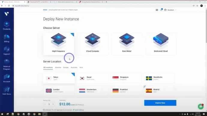
Task: Filter locations by Australia
Action: coord(74,67)
